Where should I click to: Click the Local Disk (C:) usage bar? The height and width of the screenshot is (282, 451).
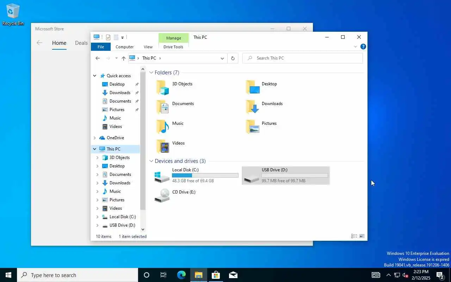coord(205,175)
